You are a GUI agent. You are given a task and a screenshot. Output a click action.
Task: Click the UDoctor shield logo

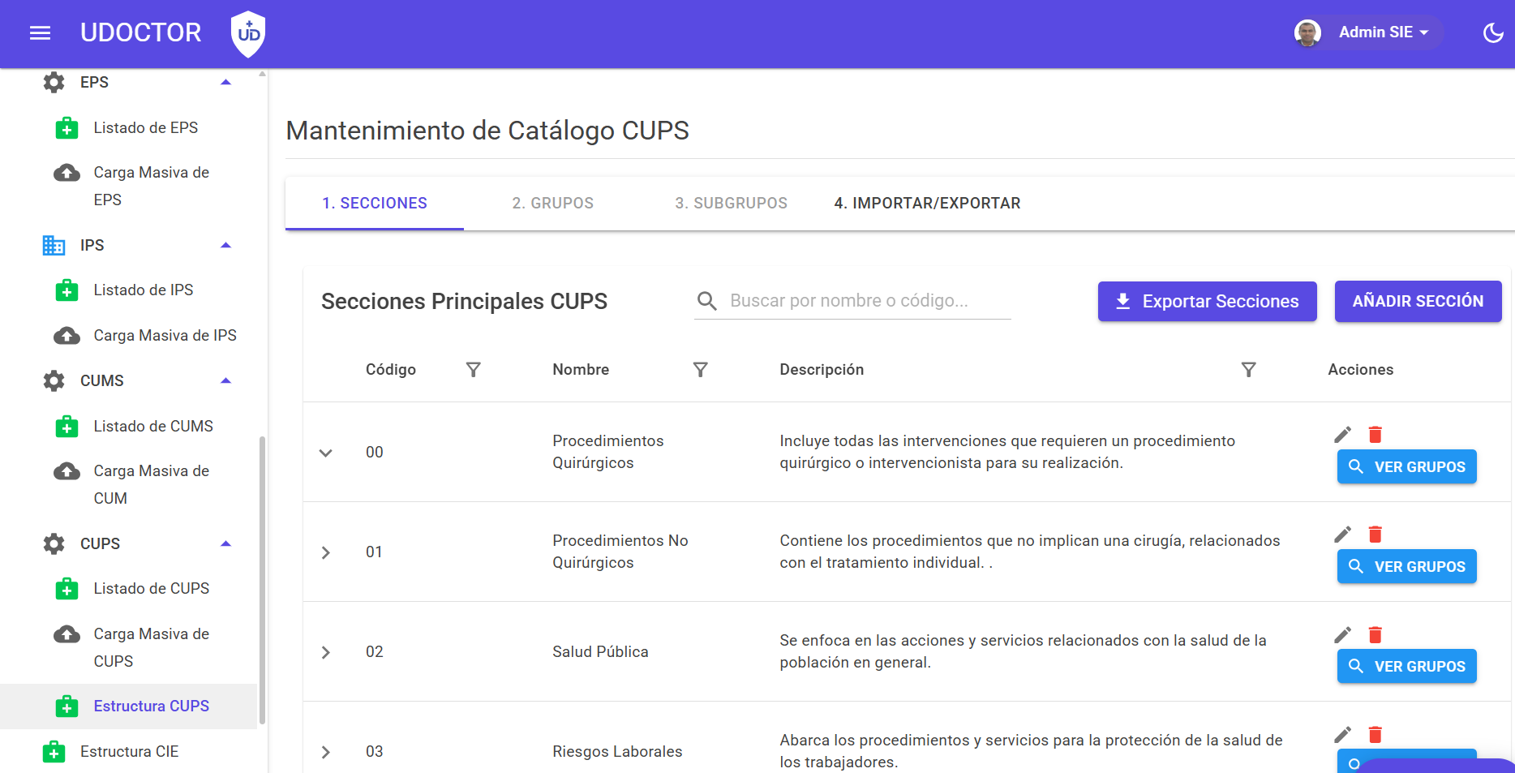(x=248, y=33)
